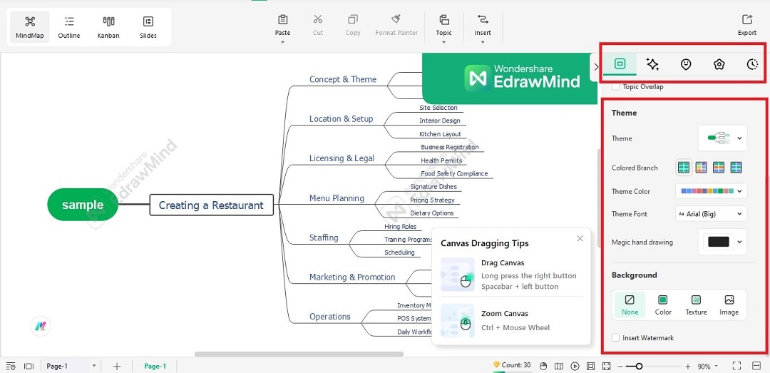The image size is (770, 373).
Task: Click the zoom slider handle
Action: pyautogui.click(x=639, y=366)
